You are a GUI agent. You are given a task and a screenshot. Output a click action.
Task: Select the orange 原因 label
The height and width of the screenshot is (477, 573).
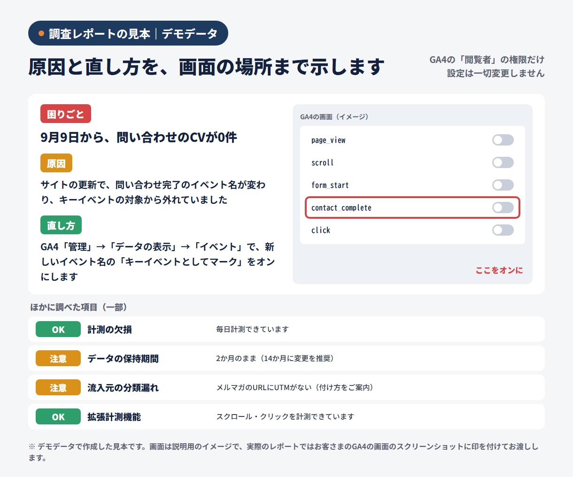pos(56,163)
